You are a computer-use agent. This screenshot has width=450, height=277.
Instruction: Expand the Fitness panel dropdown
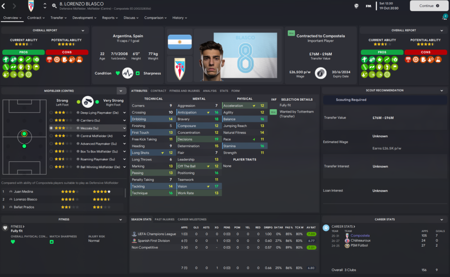point(120,219)
